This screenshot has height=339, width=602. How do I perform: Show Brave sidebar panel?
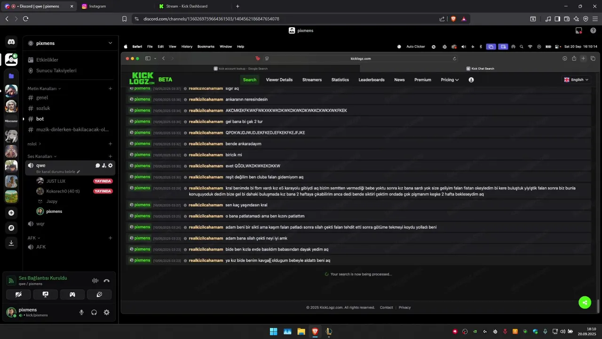pyautogui.click(x=557, y=19)
